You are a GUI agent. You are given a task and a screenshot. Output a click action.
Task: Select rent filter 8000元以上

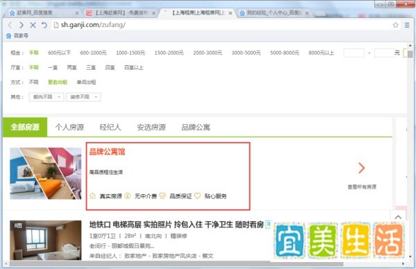tap(321, 53)
